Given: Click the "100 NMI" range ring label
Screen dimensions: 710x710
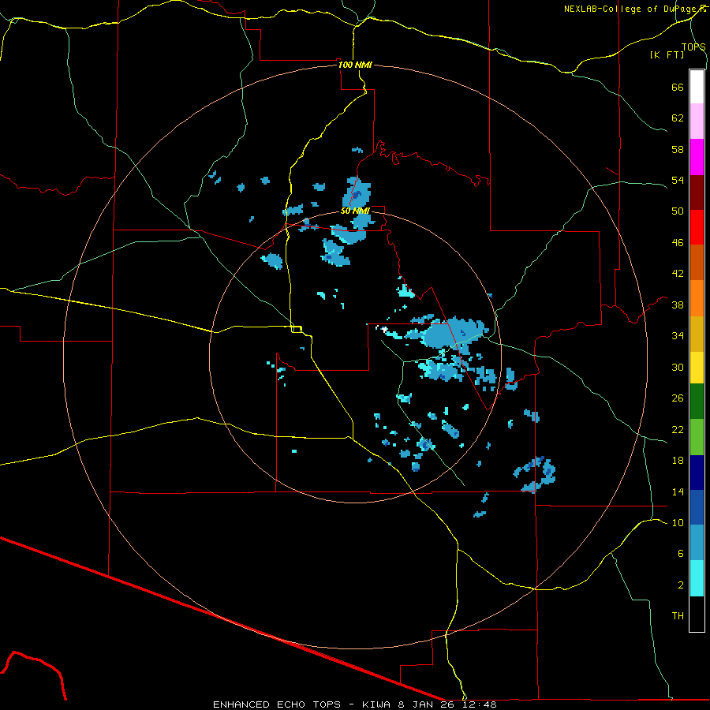Looking at the screenshot, I should click(355, 65).
